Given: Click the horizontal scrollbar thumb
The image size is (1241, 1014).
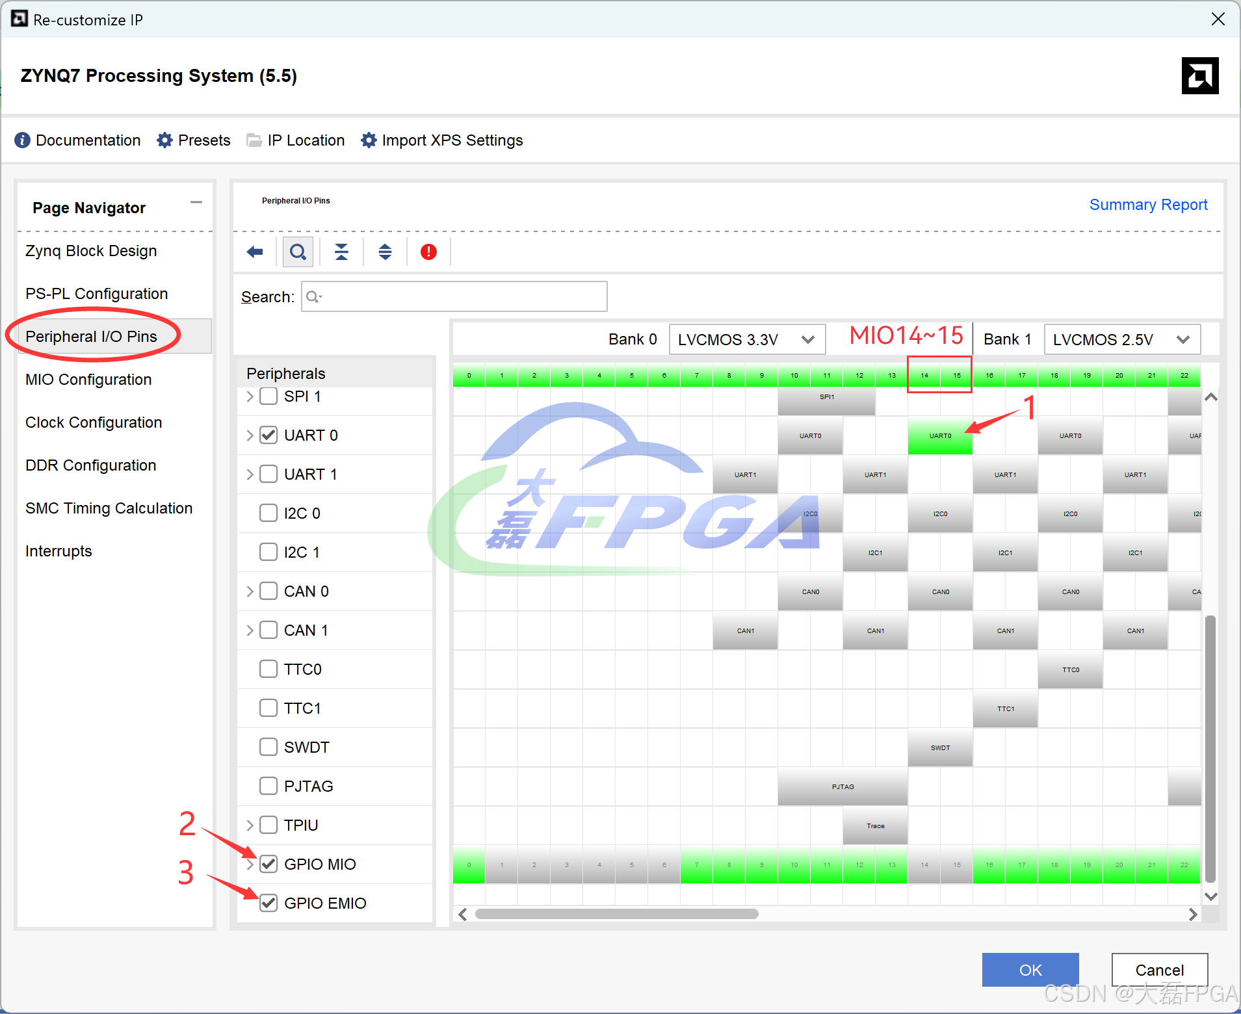Looking at the screenshot, I should tap(616, 914).
